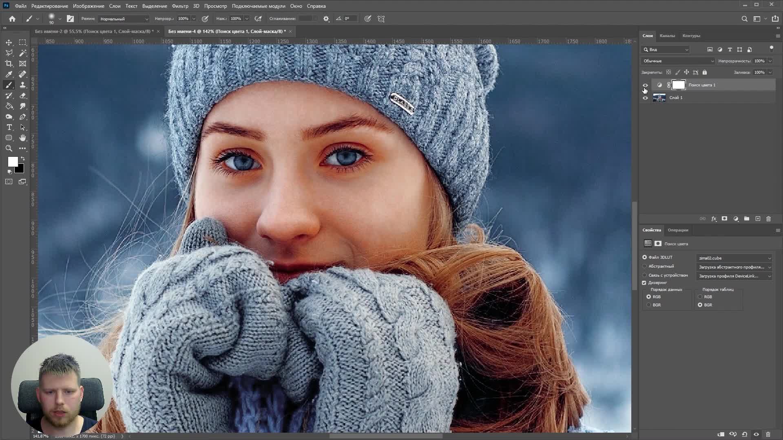Select the Clone Stamp tool
The height and width of the screenshot is (440, 783).
click(23, 85)
